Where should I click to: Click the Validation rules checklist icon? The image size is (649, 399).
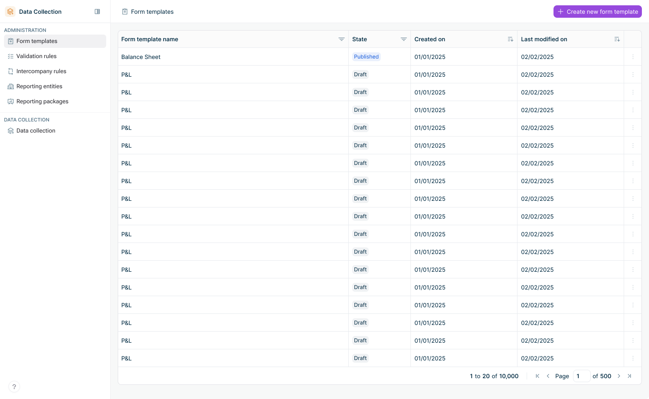(10, 56)
